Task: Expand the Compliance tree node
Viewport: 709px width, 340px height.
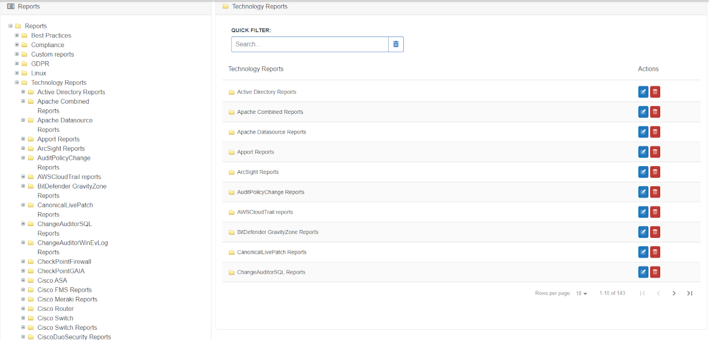Action: [x=17, y=45]
